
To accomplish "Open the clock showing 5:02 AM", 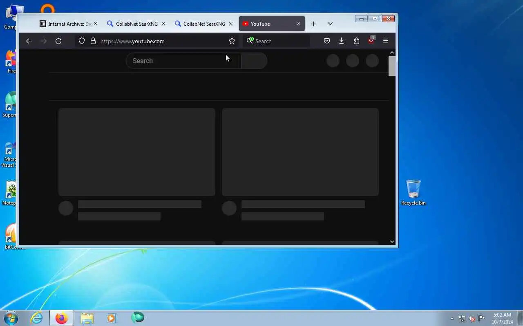I will [502, 318].
